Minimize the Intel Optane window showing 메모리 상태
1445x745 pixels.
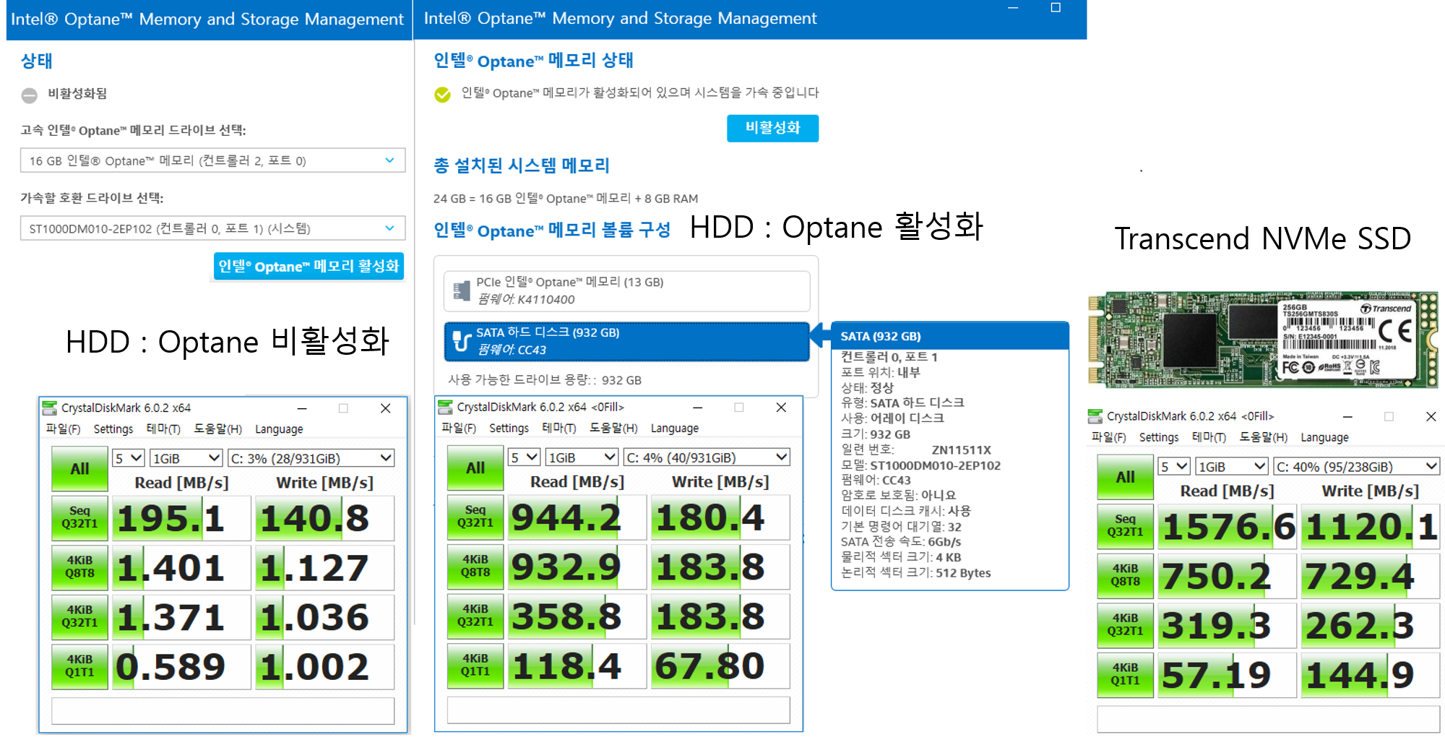(1013, 8)
